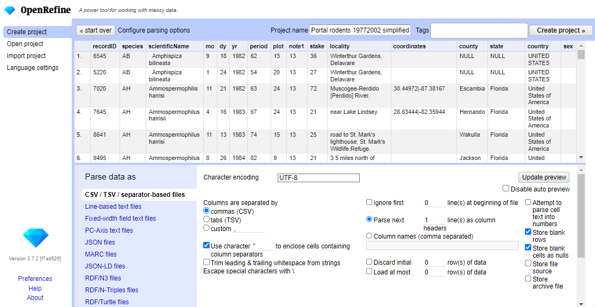Select tabs (TSV) separator option

206,219
